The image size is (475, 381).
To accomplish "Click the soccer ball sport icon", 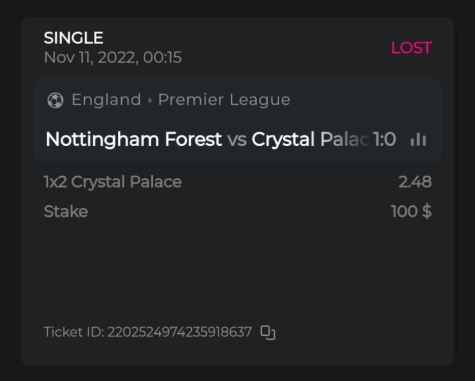I will coord(55,100).
